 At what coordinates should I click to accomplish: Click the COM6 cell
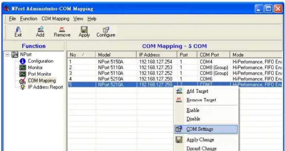click(x=206, y=79)
